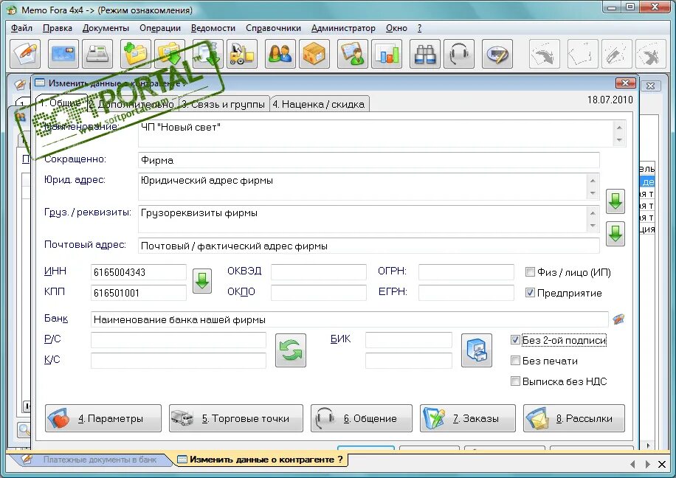Click green arrow button next to ИНН
676x478 pixels.
click(201, 281)
